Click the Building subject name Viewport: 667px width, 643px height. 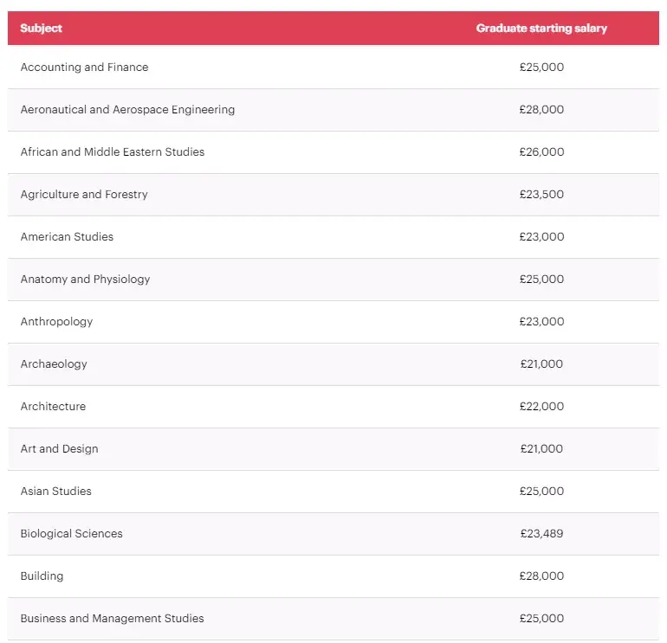coord(42,576)
